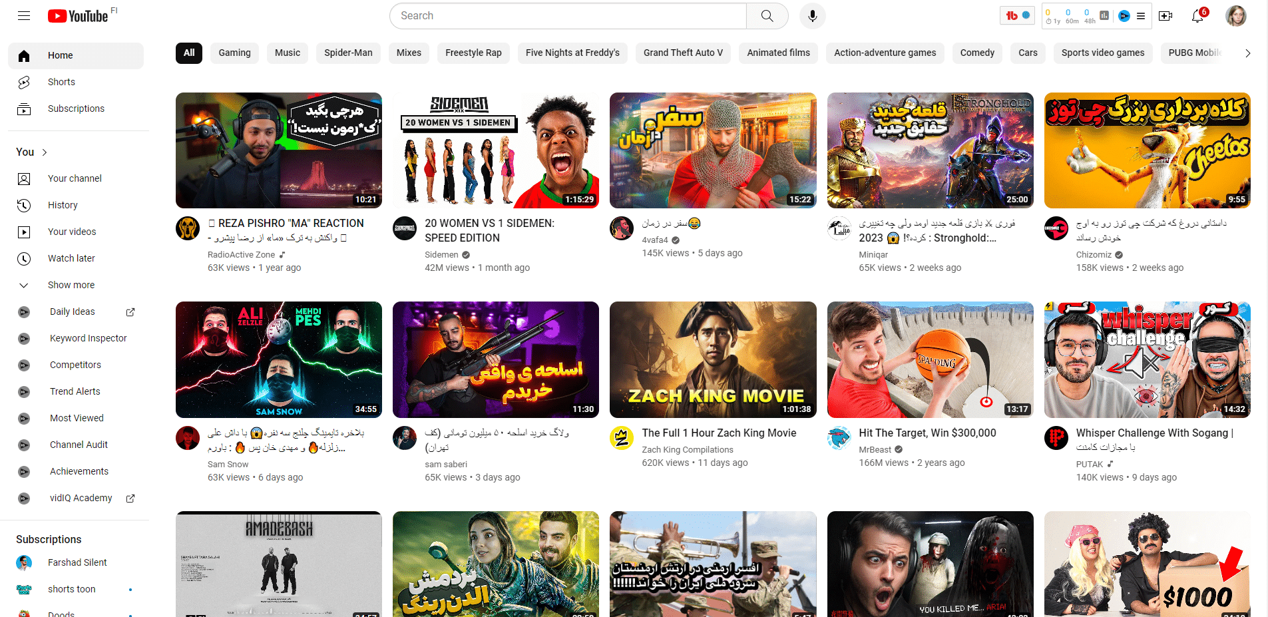Open the notifications bell
Image resolution: width=1268 pixels, height=617 pixels.
[1197, 15]
